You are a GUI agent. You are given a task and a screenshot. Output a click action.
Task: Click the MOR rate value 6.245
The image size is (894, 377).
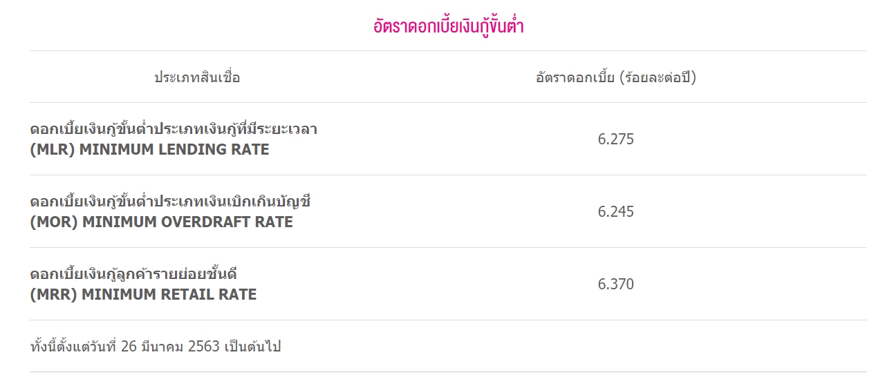point(616,212)
